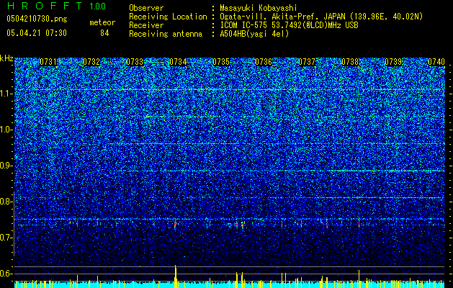Select antenna text A504HB(yagi 4el)
This screenshot has width=453, height=288.
click(254, 34)
